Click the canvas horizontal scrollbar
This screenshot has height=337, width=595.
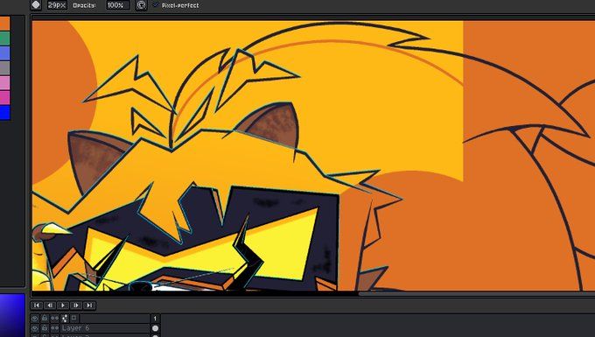pos(477,294)
